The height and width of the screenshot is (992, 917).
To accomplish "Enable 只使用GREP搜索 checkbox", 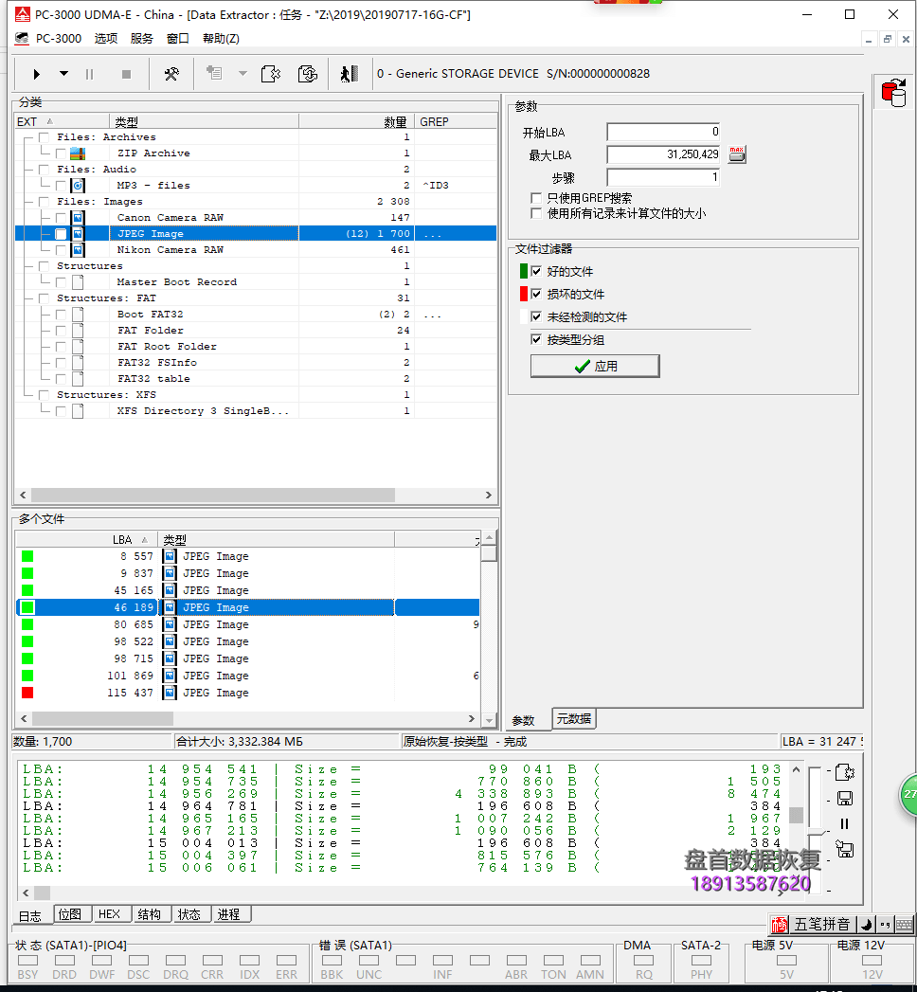I will pyautogui.click(x=536, y=198).
